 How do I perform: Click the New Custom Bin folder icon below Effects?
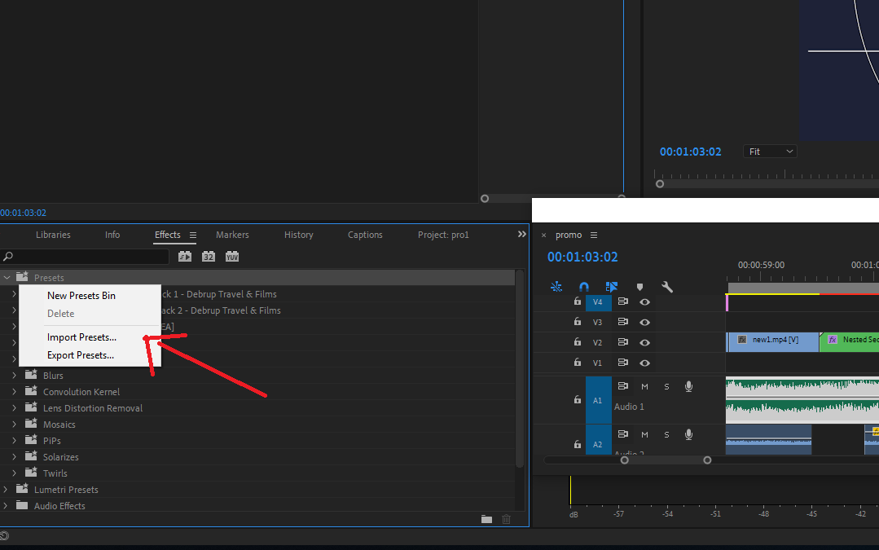[486, 519]
